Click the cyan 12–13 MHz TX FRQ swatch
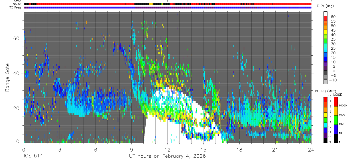 pyautogui.click(x=325, y=125)
